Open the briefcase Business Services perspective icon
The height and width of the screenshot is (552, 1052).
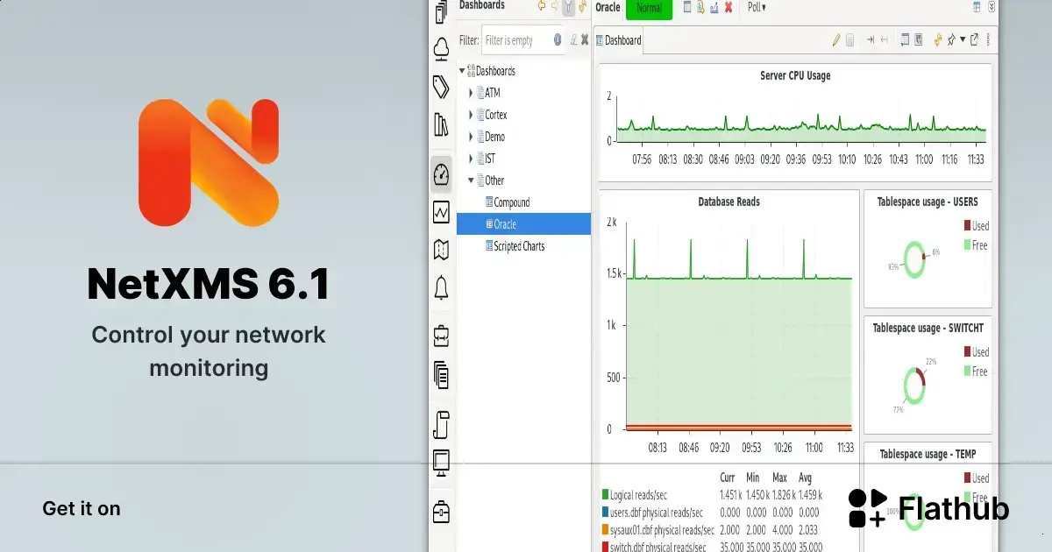tap(442, 336)
